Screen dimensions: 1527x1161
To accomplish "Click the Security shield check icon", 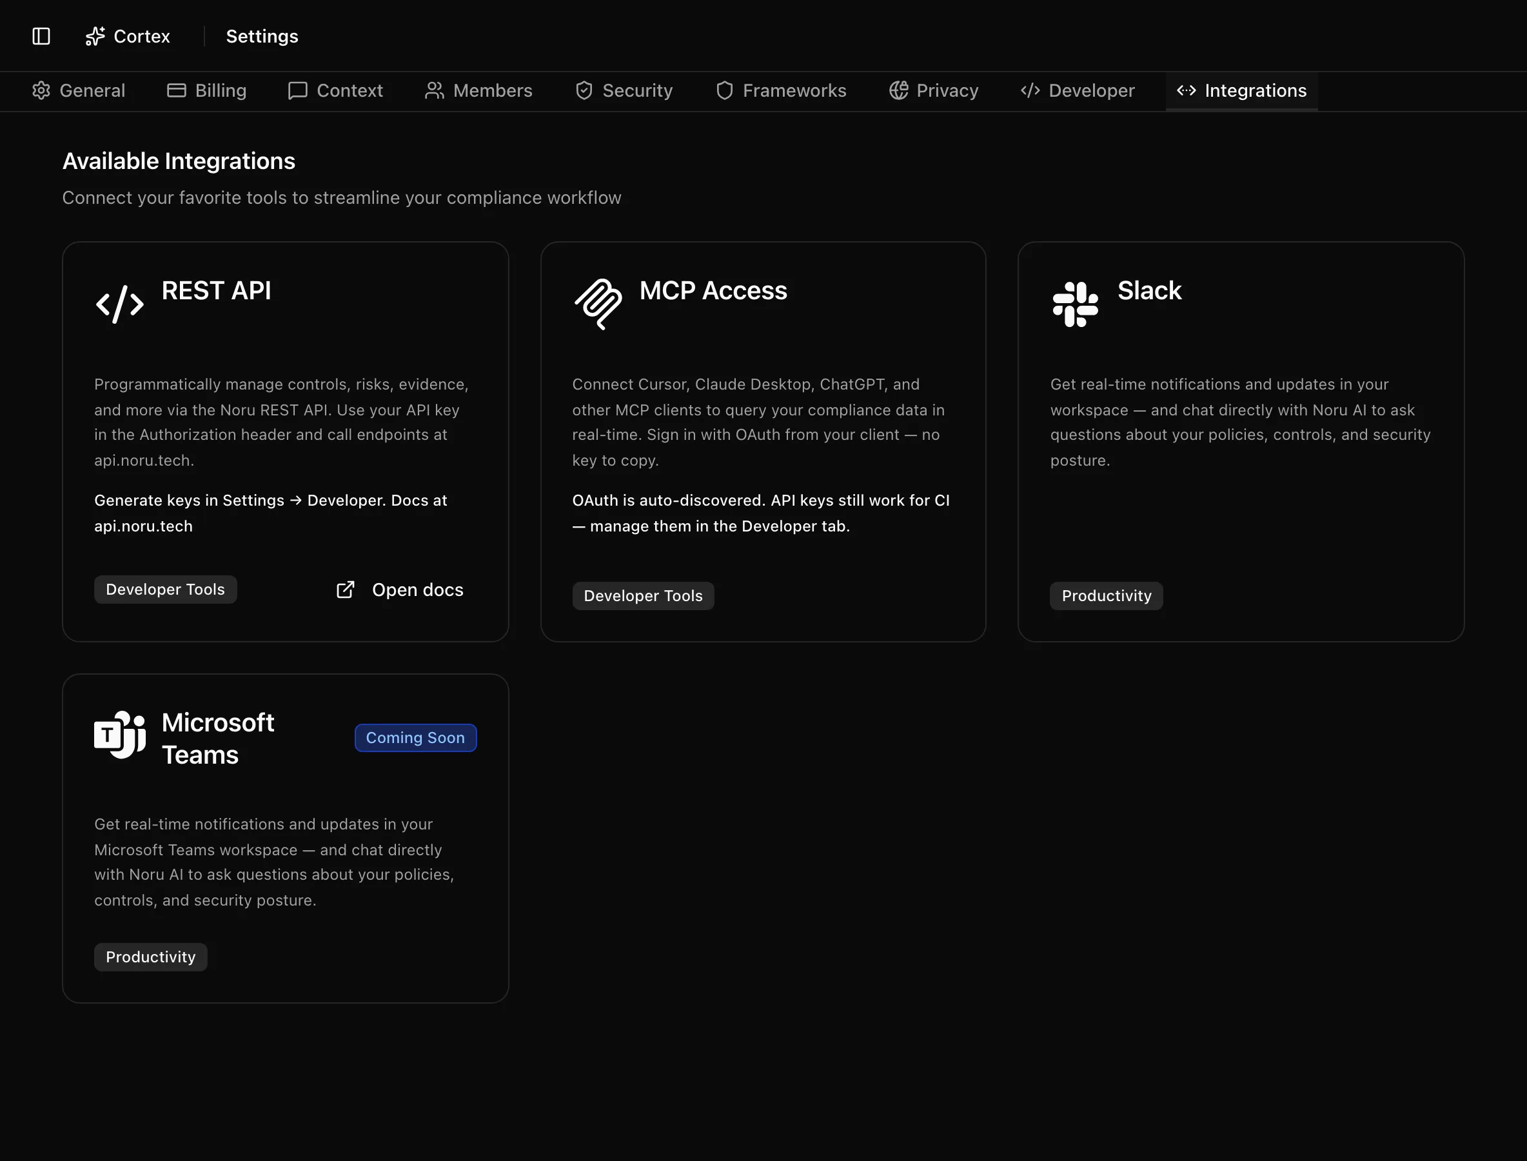I will [x=584, y=90].
